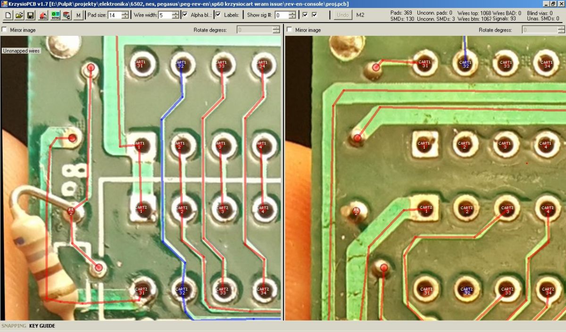Click the M2 label in the toolbar

(x=360, y=15)
